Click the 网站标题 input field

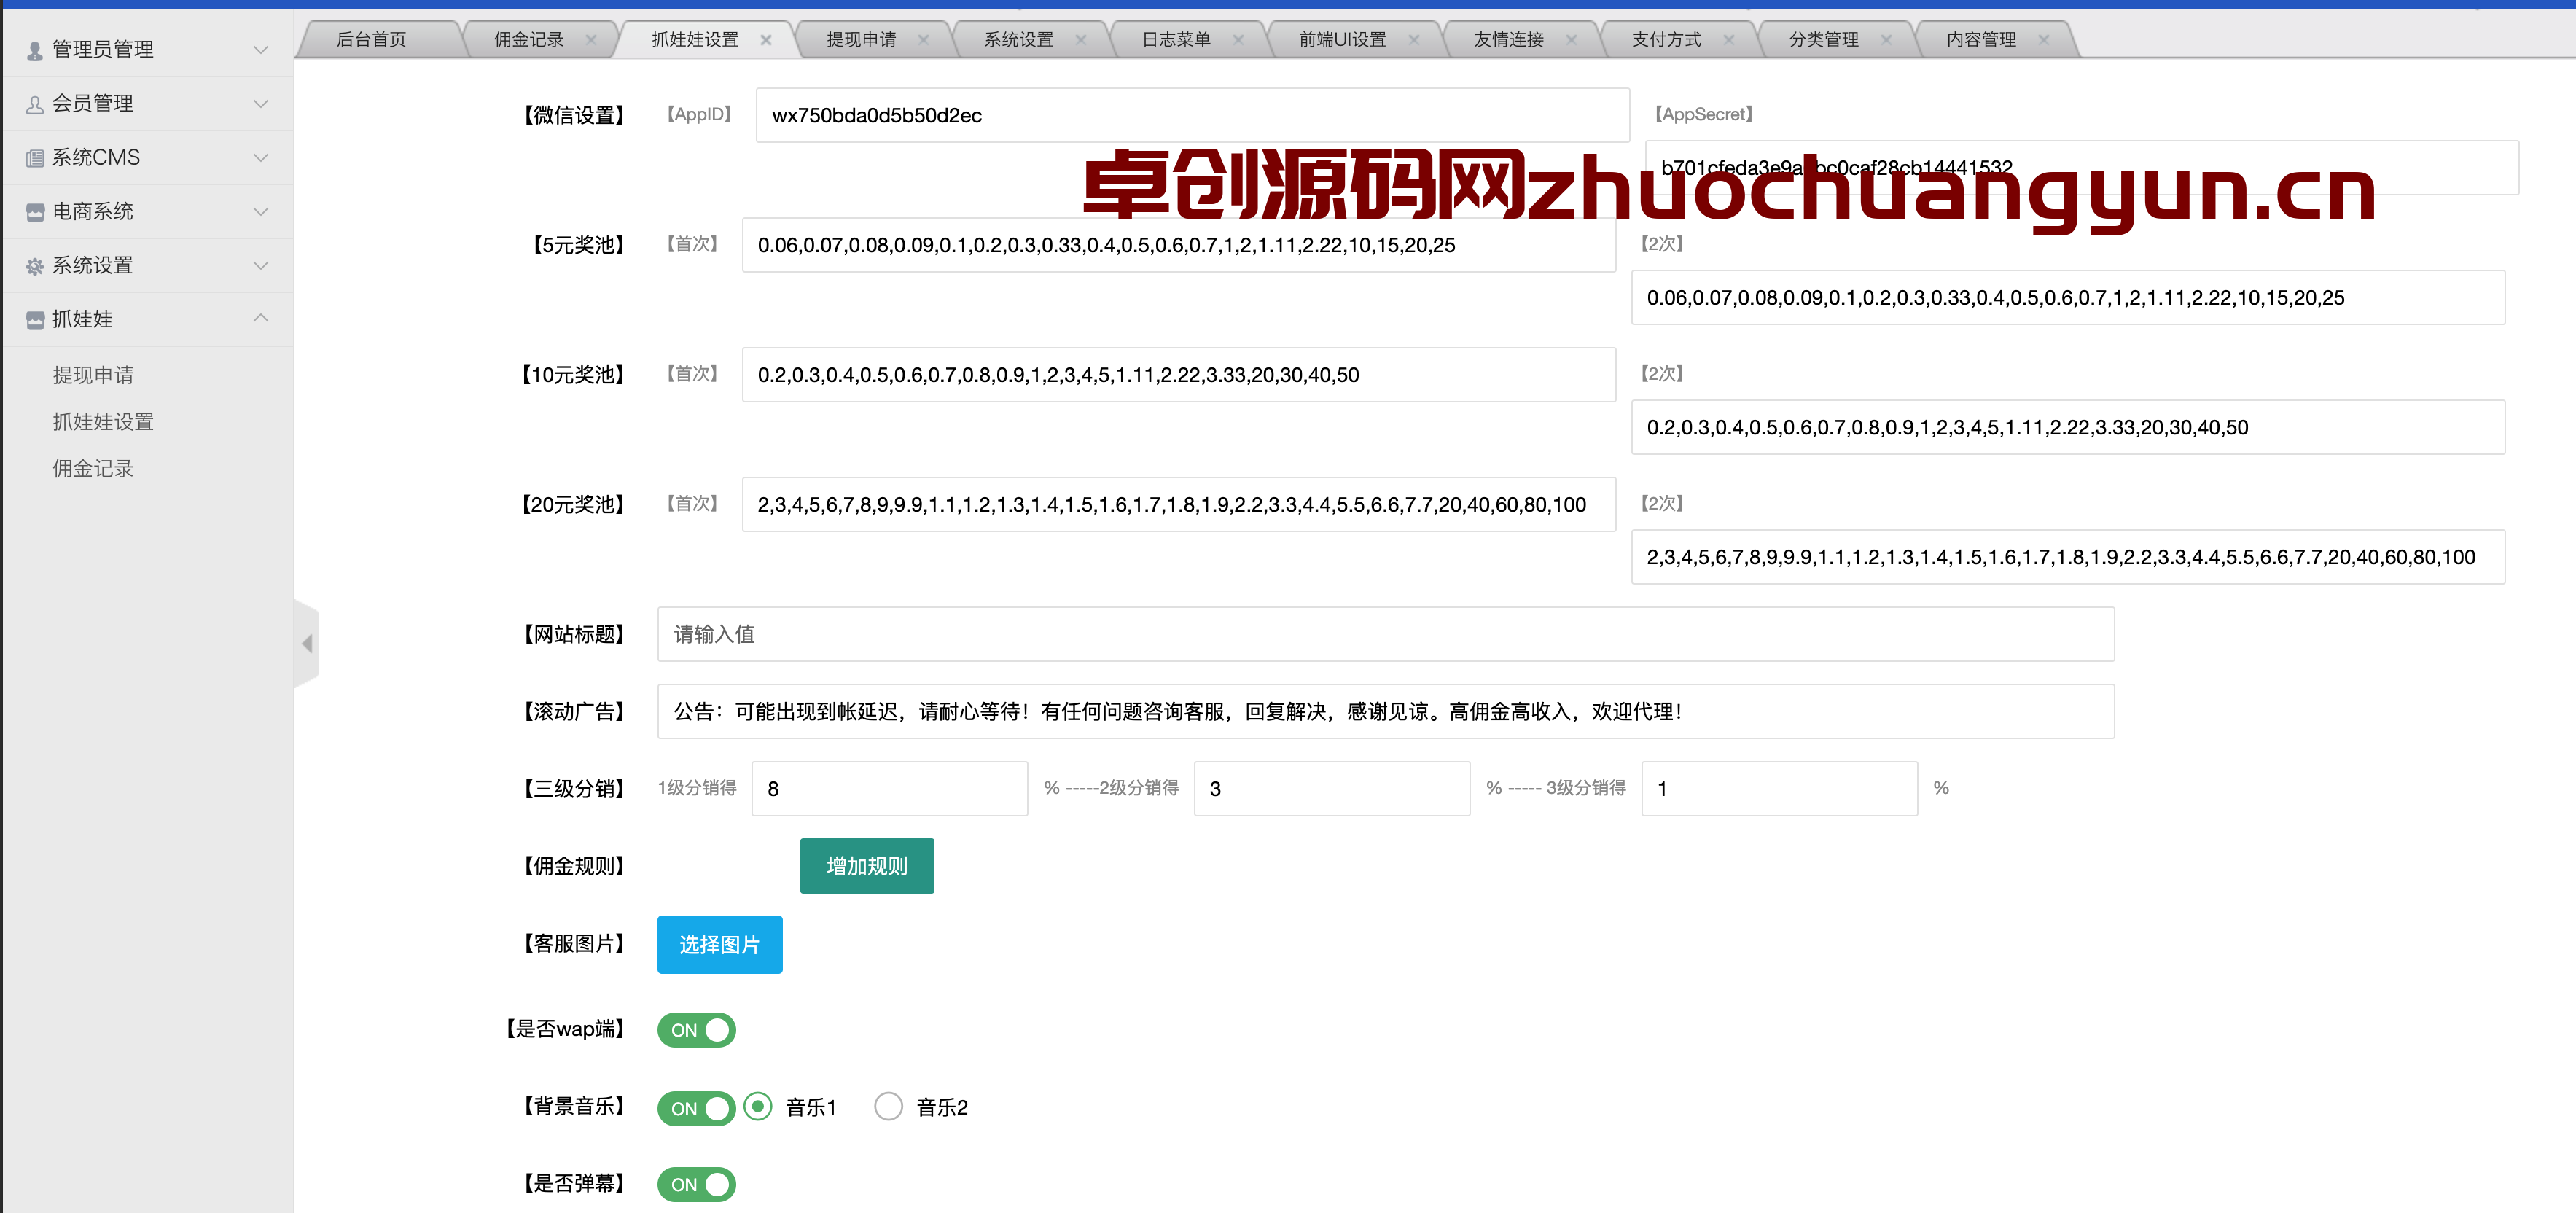tap(1386, 635)
